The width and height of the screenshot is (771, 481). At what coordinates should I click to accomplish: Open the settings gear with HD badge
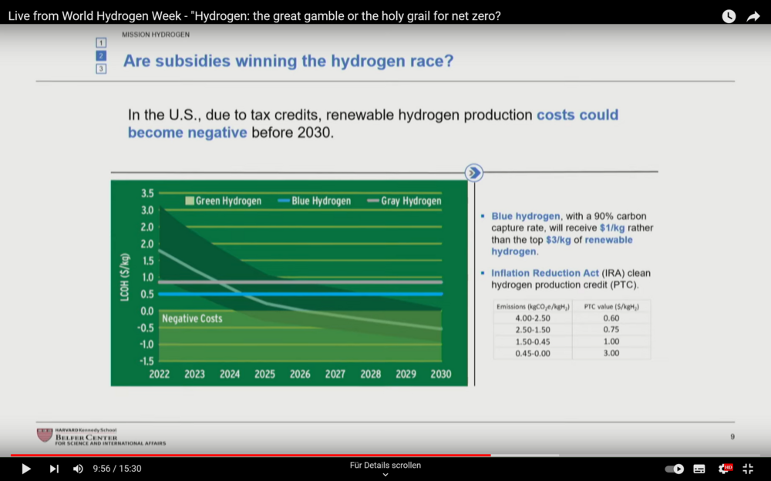pos(725,468)
